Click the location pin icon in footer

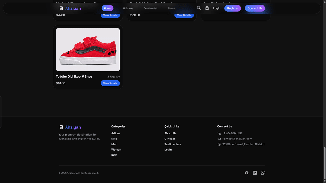click(x=219, y=144)
